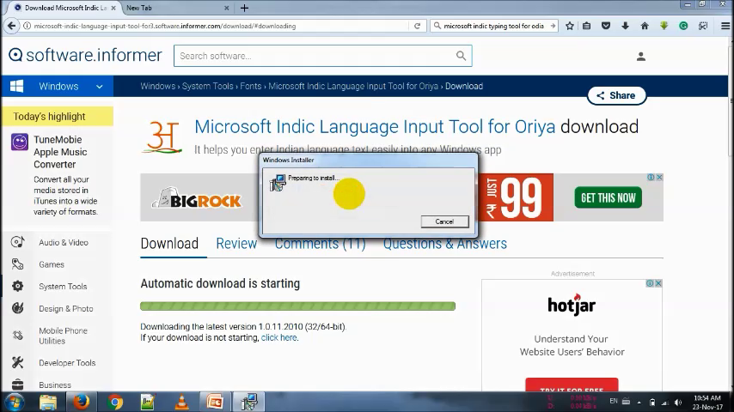Click the search magnifier in Search software box
The height and width of the screenshot is (412, 734).
pyautogui.click(x=461, y=56)
